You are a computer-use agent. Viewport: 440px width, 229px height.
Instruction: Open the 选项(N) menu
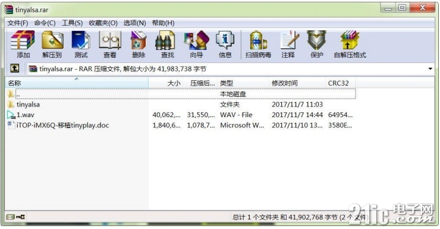[135, 23]
